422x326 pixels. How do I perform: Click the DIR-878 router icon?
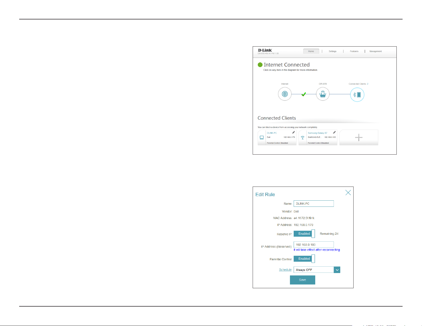pyautogui.click(x=323, y=94)
